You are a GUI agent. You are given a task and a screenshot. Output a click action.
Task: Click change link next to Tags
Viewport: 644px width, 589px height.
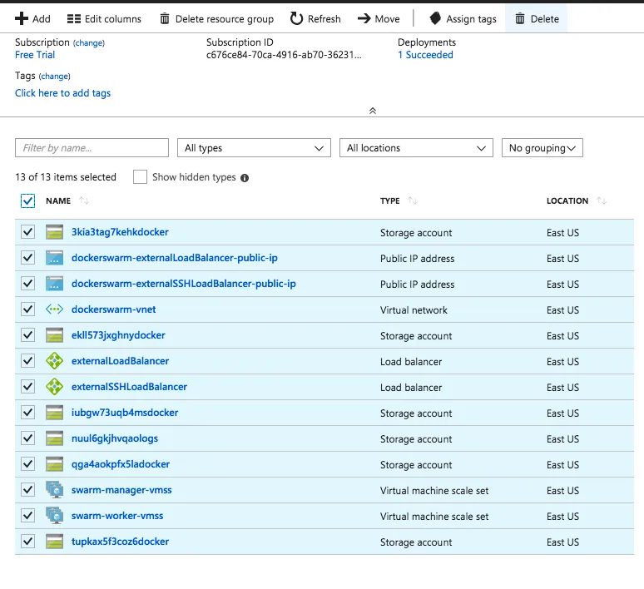pyautogui.click(x=55, y=77)
